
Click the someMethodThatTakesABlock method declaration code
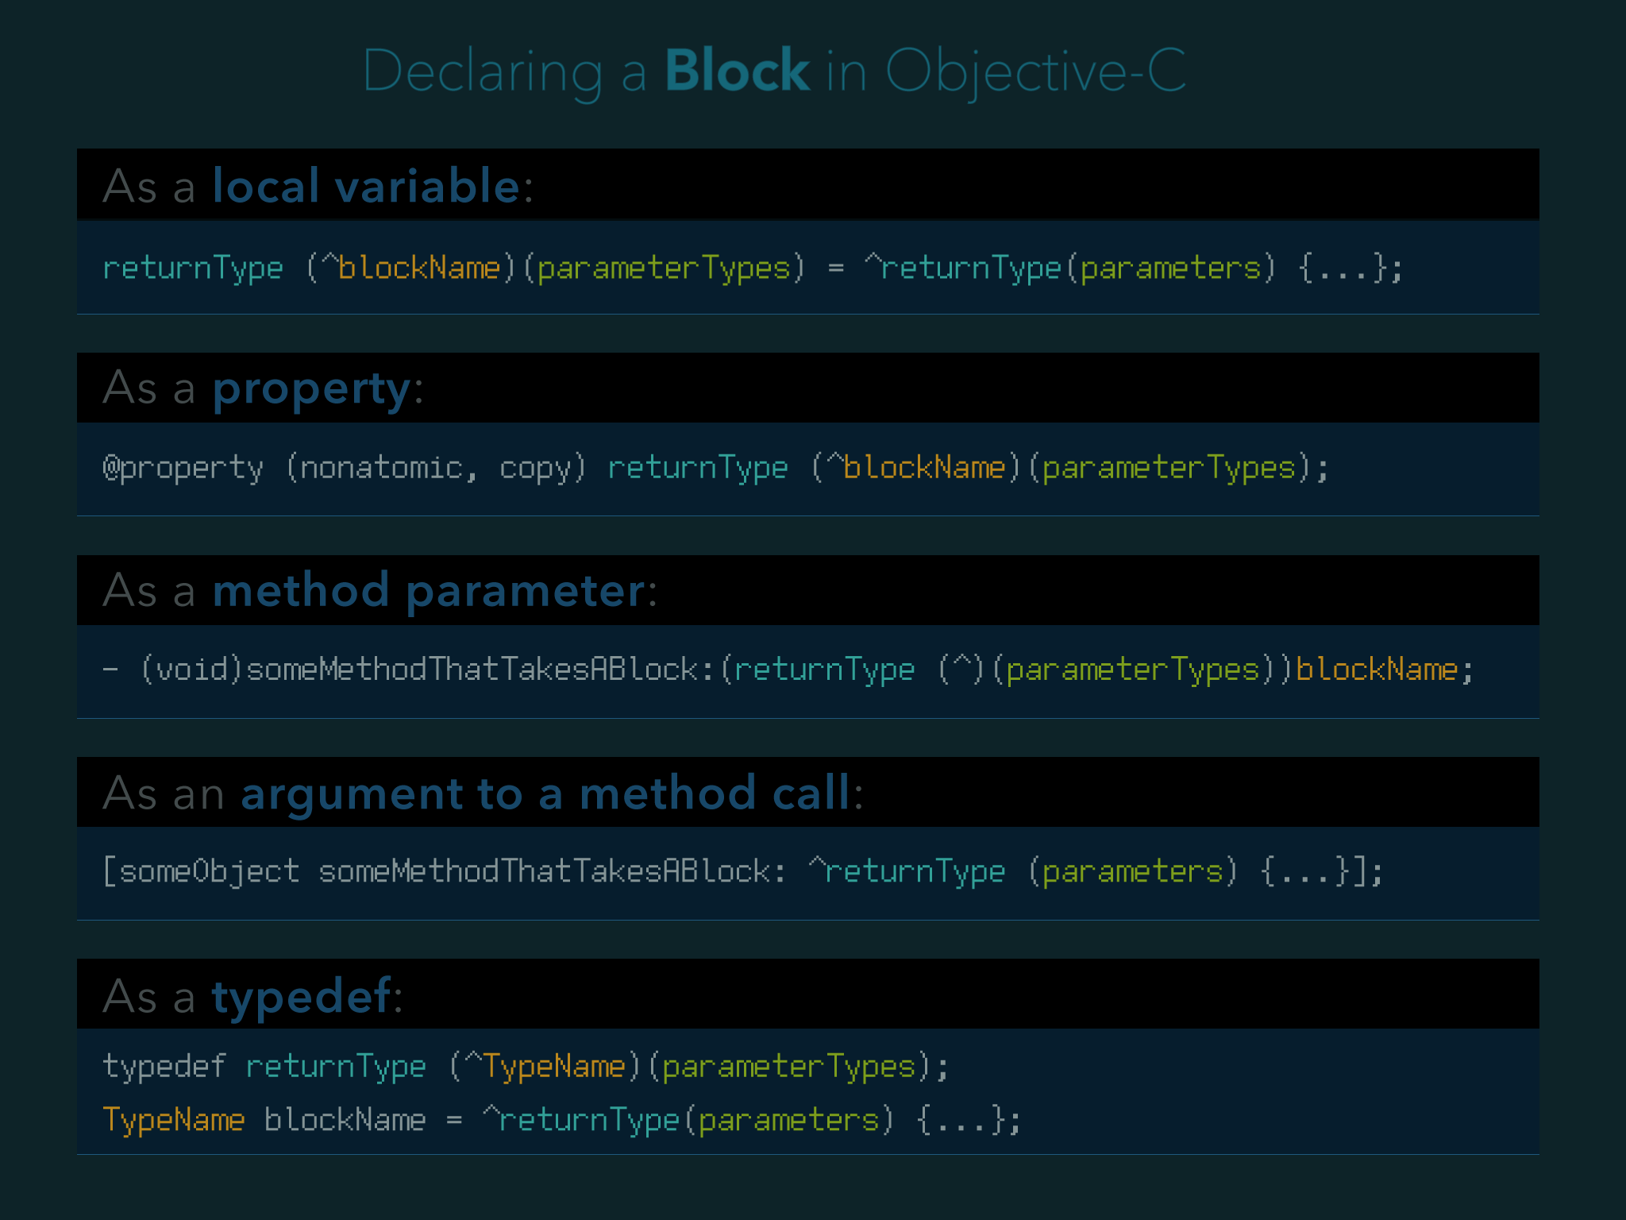click(788, 670)
